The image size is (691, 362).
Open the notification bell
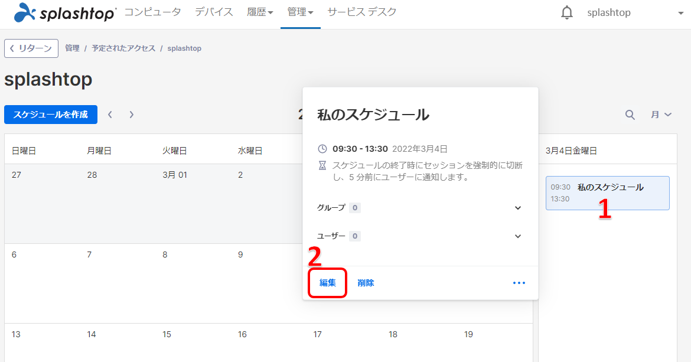pos(567,13)
